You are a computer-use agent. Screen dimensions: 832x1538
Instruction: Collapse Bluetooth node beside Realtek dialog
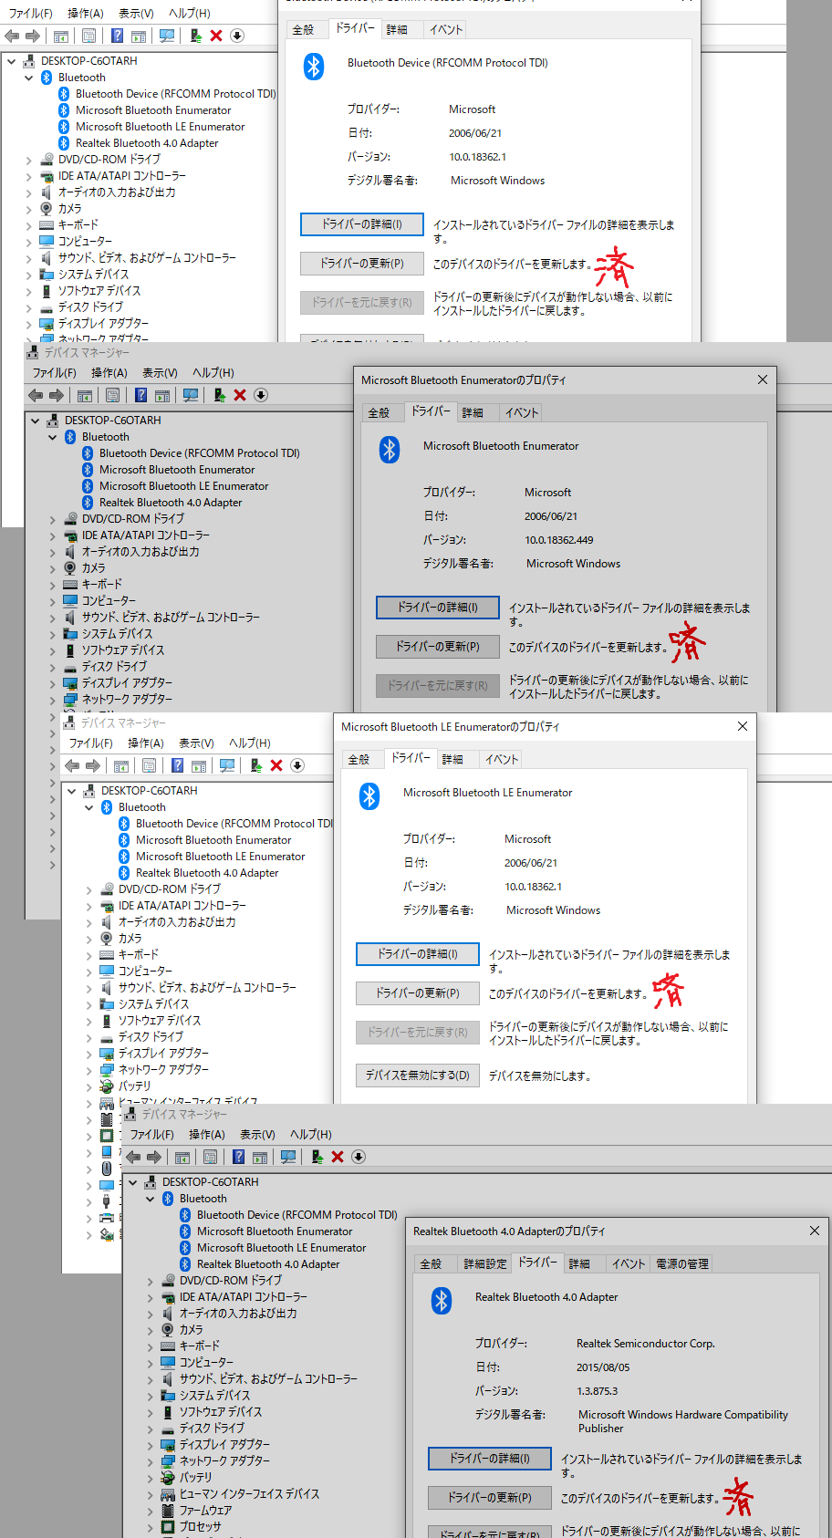(x=151, y=1199)
